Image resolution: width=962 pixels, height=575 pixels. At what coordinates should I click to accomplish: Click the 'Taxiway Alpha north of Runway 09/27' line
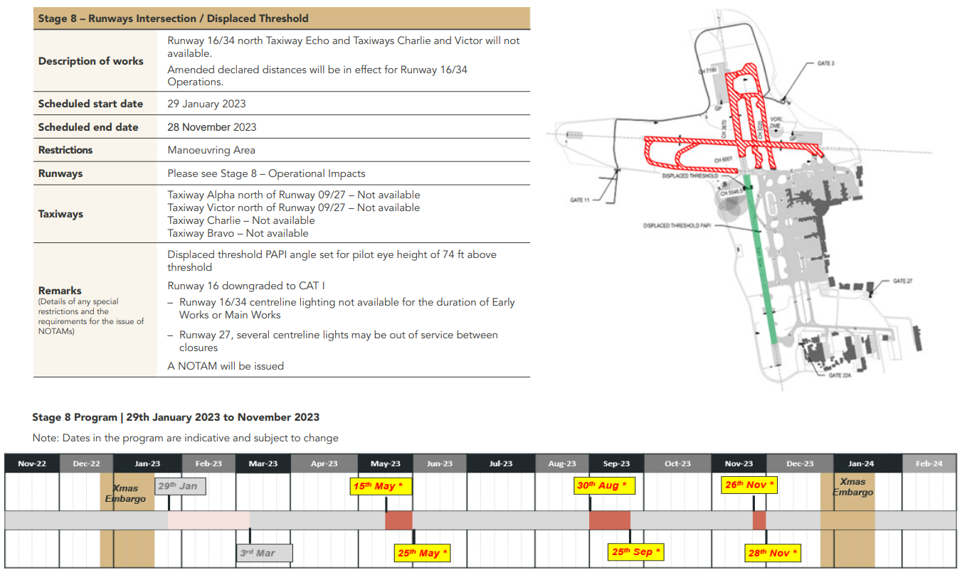click(294, 195)
